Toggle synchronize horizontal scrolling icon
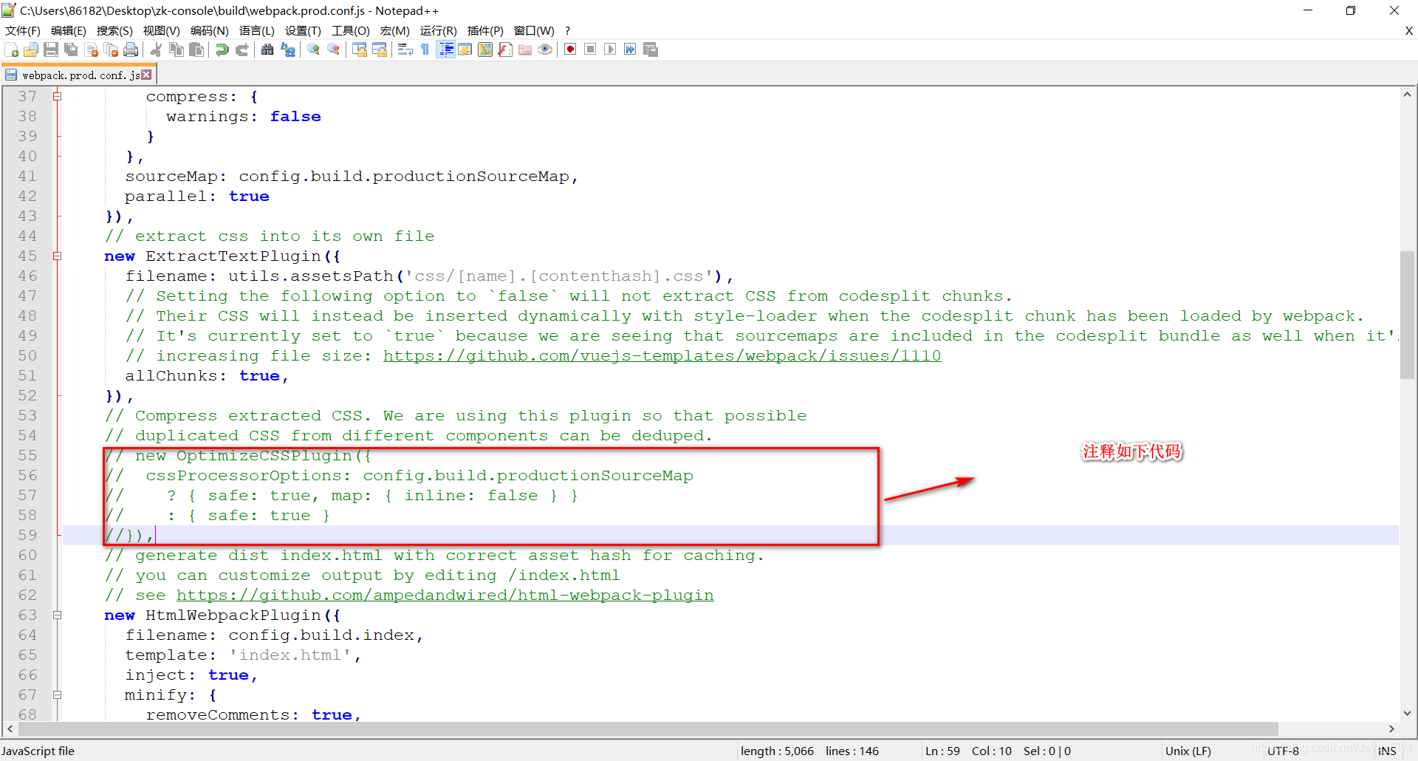 [x=380, y=50]
